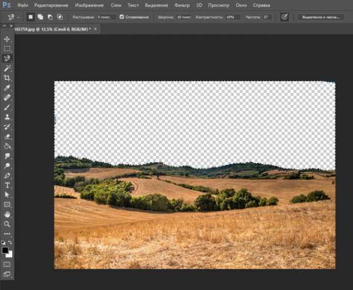The image size is (353, 290).
Task: Open the Изображение menu
Action: pos(87,5)
